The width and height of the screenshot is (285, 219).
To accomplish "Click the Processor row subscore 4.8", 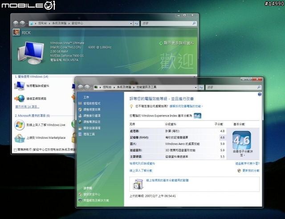I will pyautogui.click(x=222, y=131).
